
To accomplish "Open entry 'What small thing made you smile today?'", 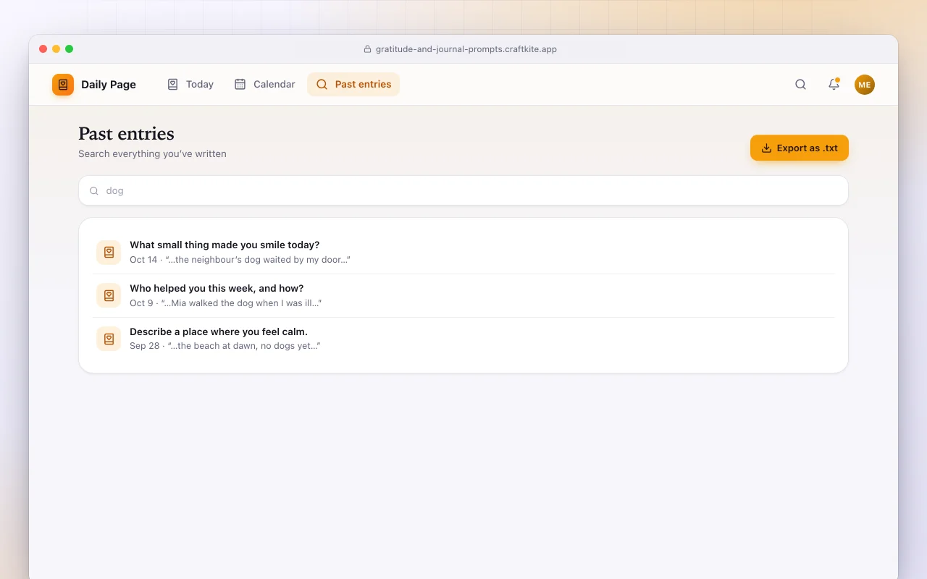I will click(463, 252).
